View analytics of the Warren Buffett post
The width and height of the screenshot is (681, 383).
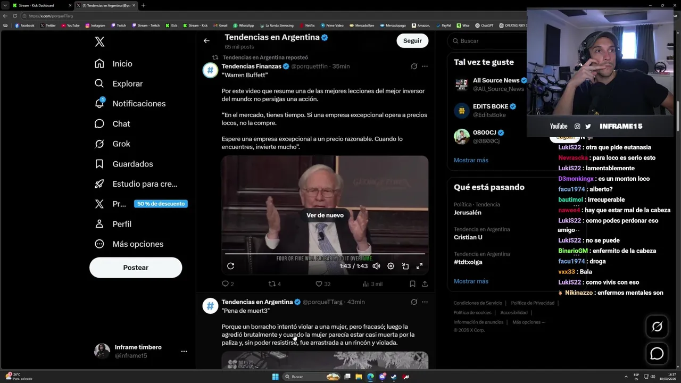point(372,284)
